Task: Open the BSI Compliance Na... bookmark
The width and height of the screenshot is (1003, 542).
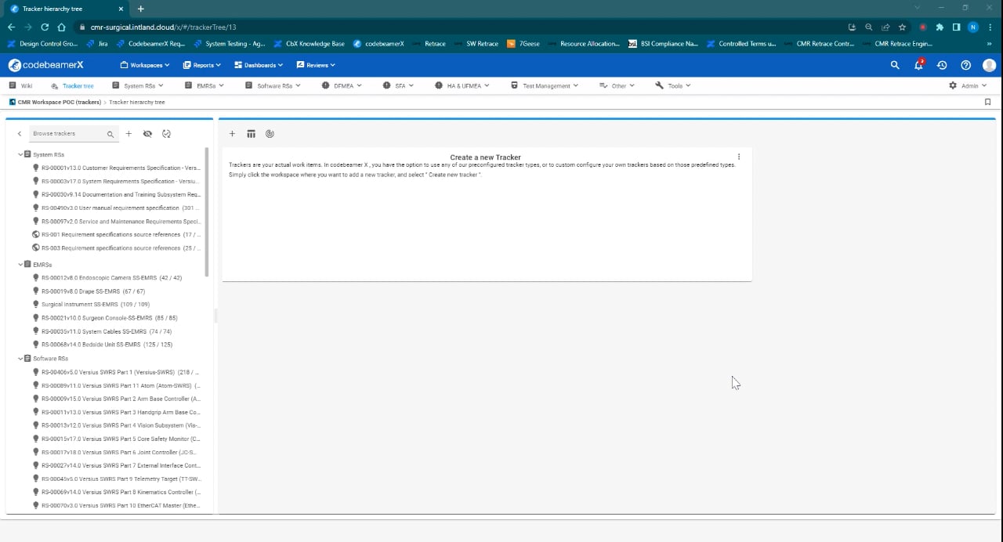Action: coord(663,44)
